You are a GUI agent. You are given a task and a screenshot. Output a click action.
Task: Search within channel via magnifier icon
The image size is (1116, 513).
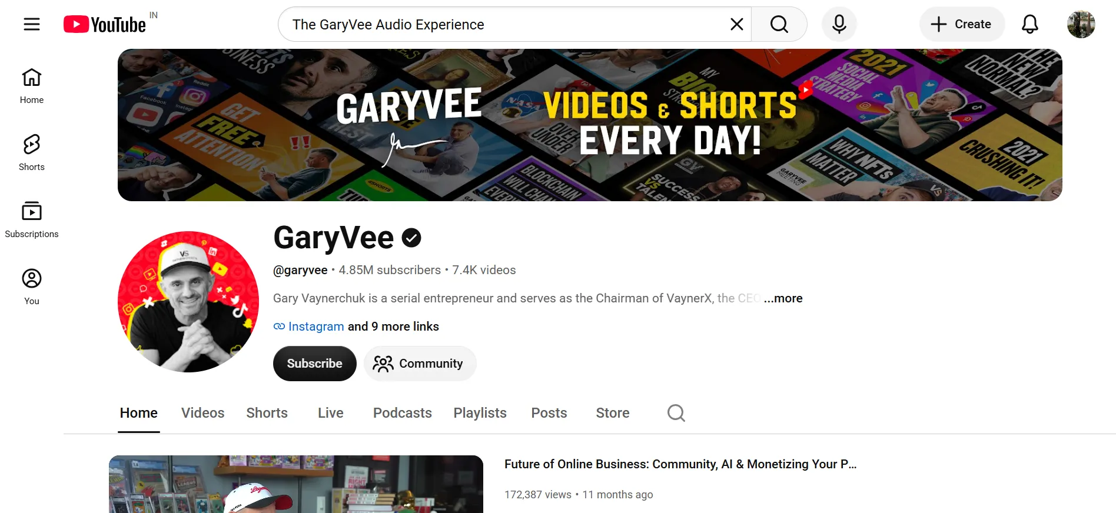coord(676,413)
